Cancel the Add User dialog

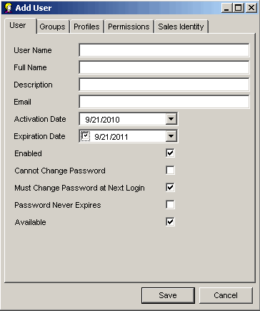coord(226,295)
